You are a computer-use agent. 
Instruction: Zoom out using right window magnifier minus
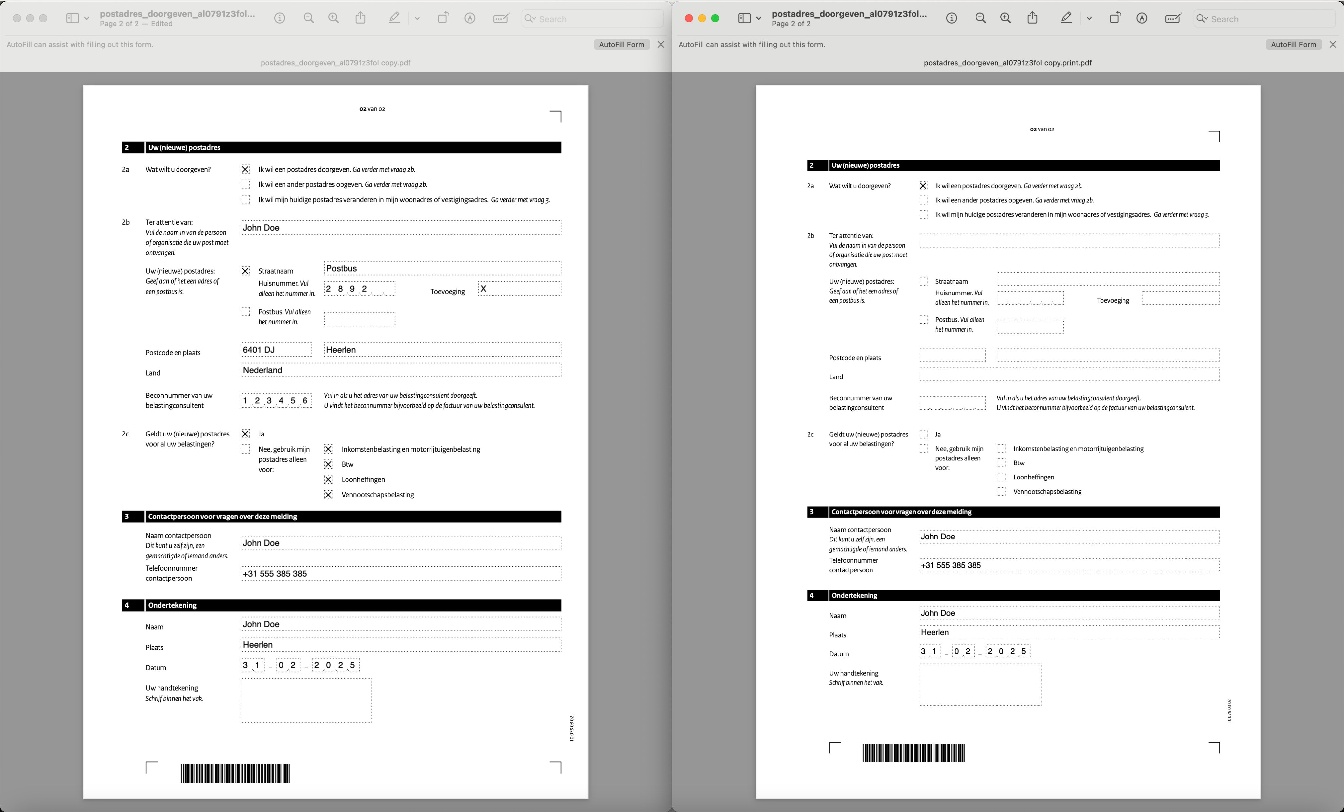(x=980, y=19)
